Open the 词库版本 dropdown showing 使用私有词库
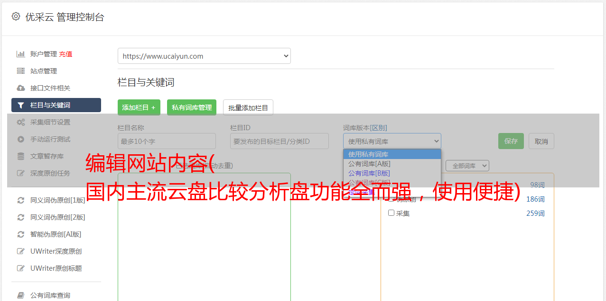606x301 pixels. (x=392, y=141)
